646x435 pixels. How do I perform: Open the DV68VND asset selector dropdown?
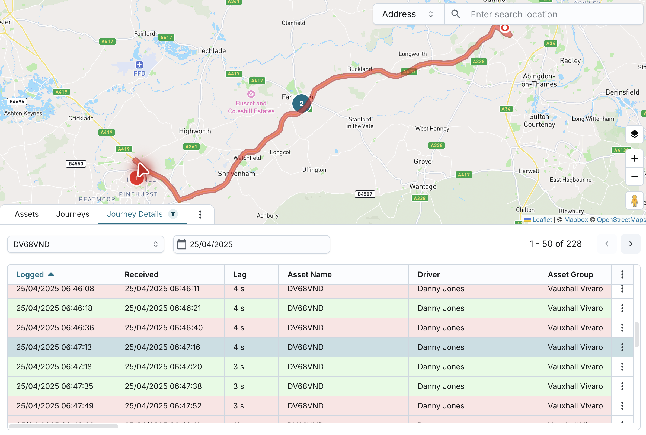click(85, 244)
